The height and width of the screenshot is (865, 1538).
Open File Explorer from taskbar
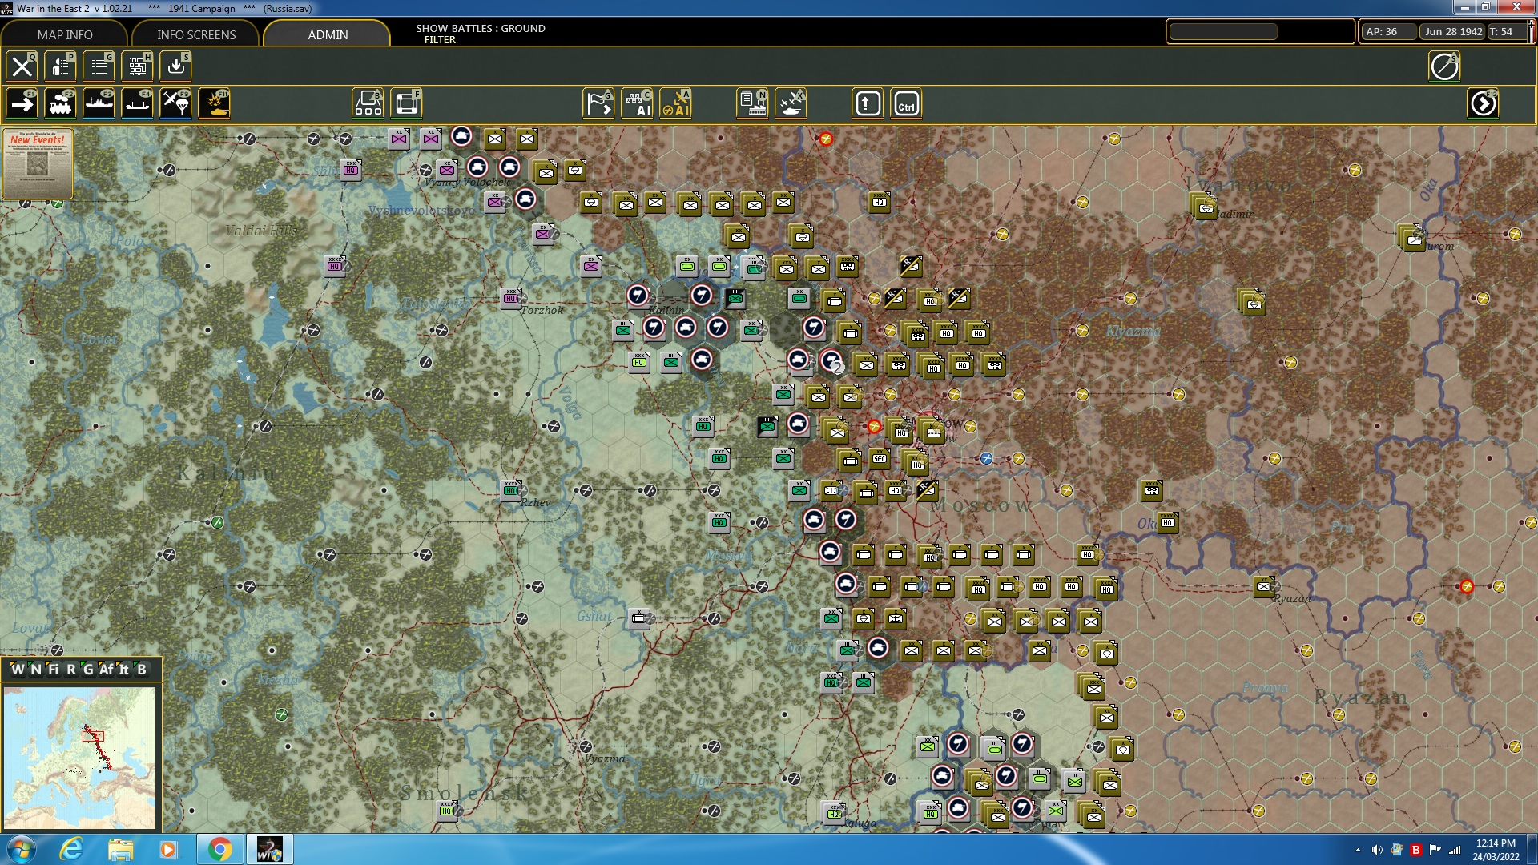pos(121,849)
